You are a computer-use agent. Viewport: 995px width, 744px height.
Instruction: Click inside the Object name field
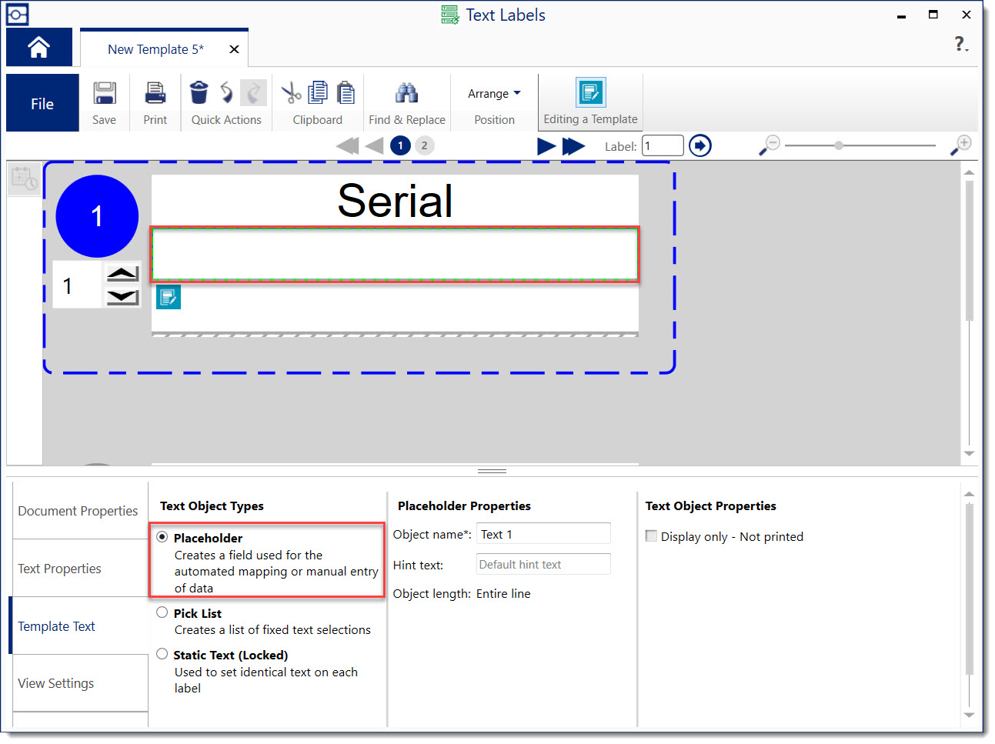(x=543, y=533)
